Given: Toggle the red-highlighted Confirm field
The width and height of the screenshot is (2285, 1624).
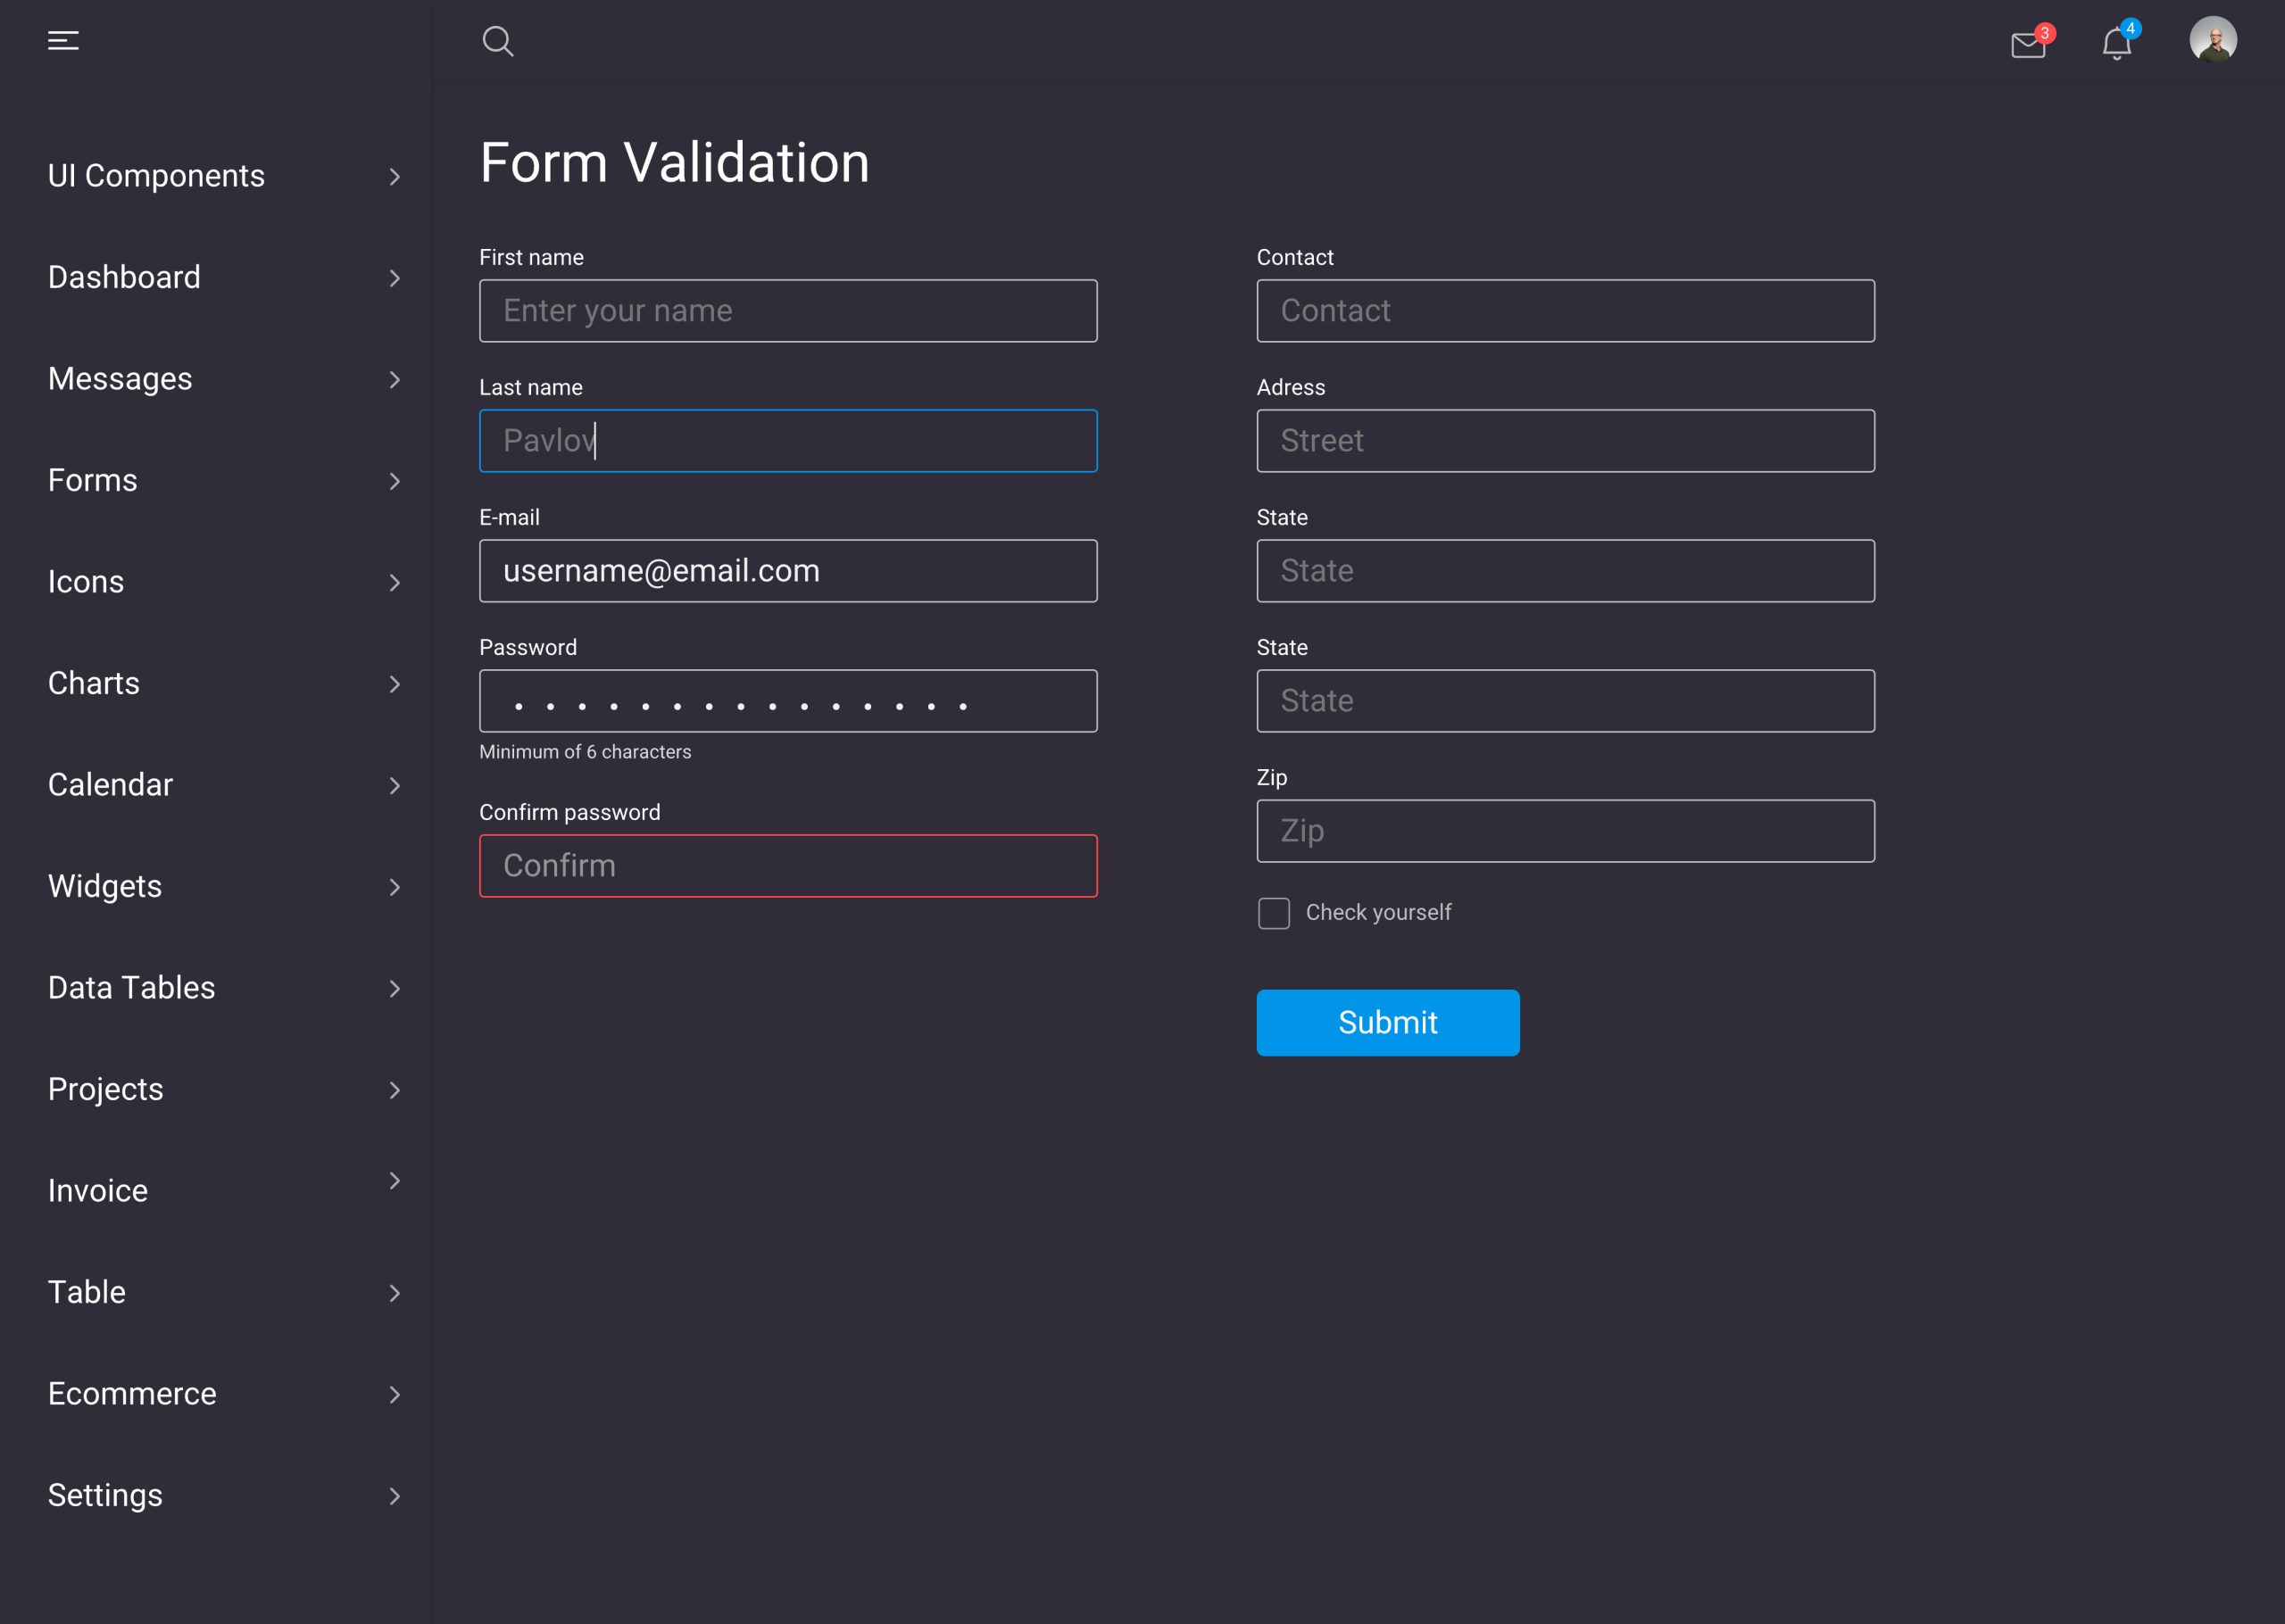Looking at the screenshot, I should 789,865.
